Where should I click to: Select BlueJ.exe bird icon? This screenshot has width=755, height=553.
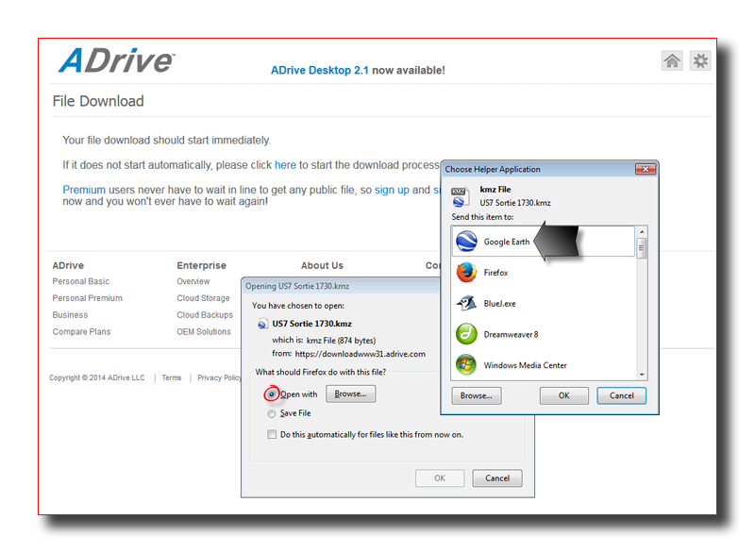tap(466, 303)
